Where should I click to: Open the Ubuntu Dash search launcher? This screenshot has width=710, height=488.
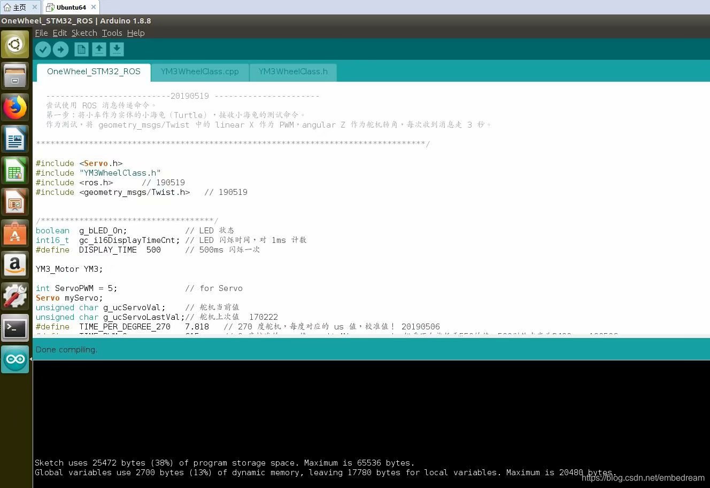click(x=15, y=45)
